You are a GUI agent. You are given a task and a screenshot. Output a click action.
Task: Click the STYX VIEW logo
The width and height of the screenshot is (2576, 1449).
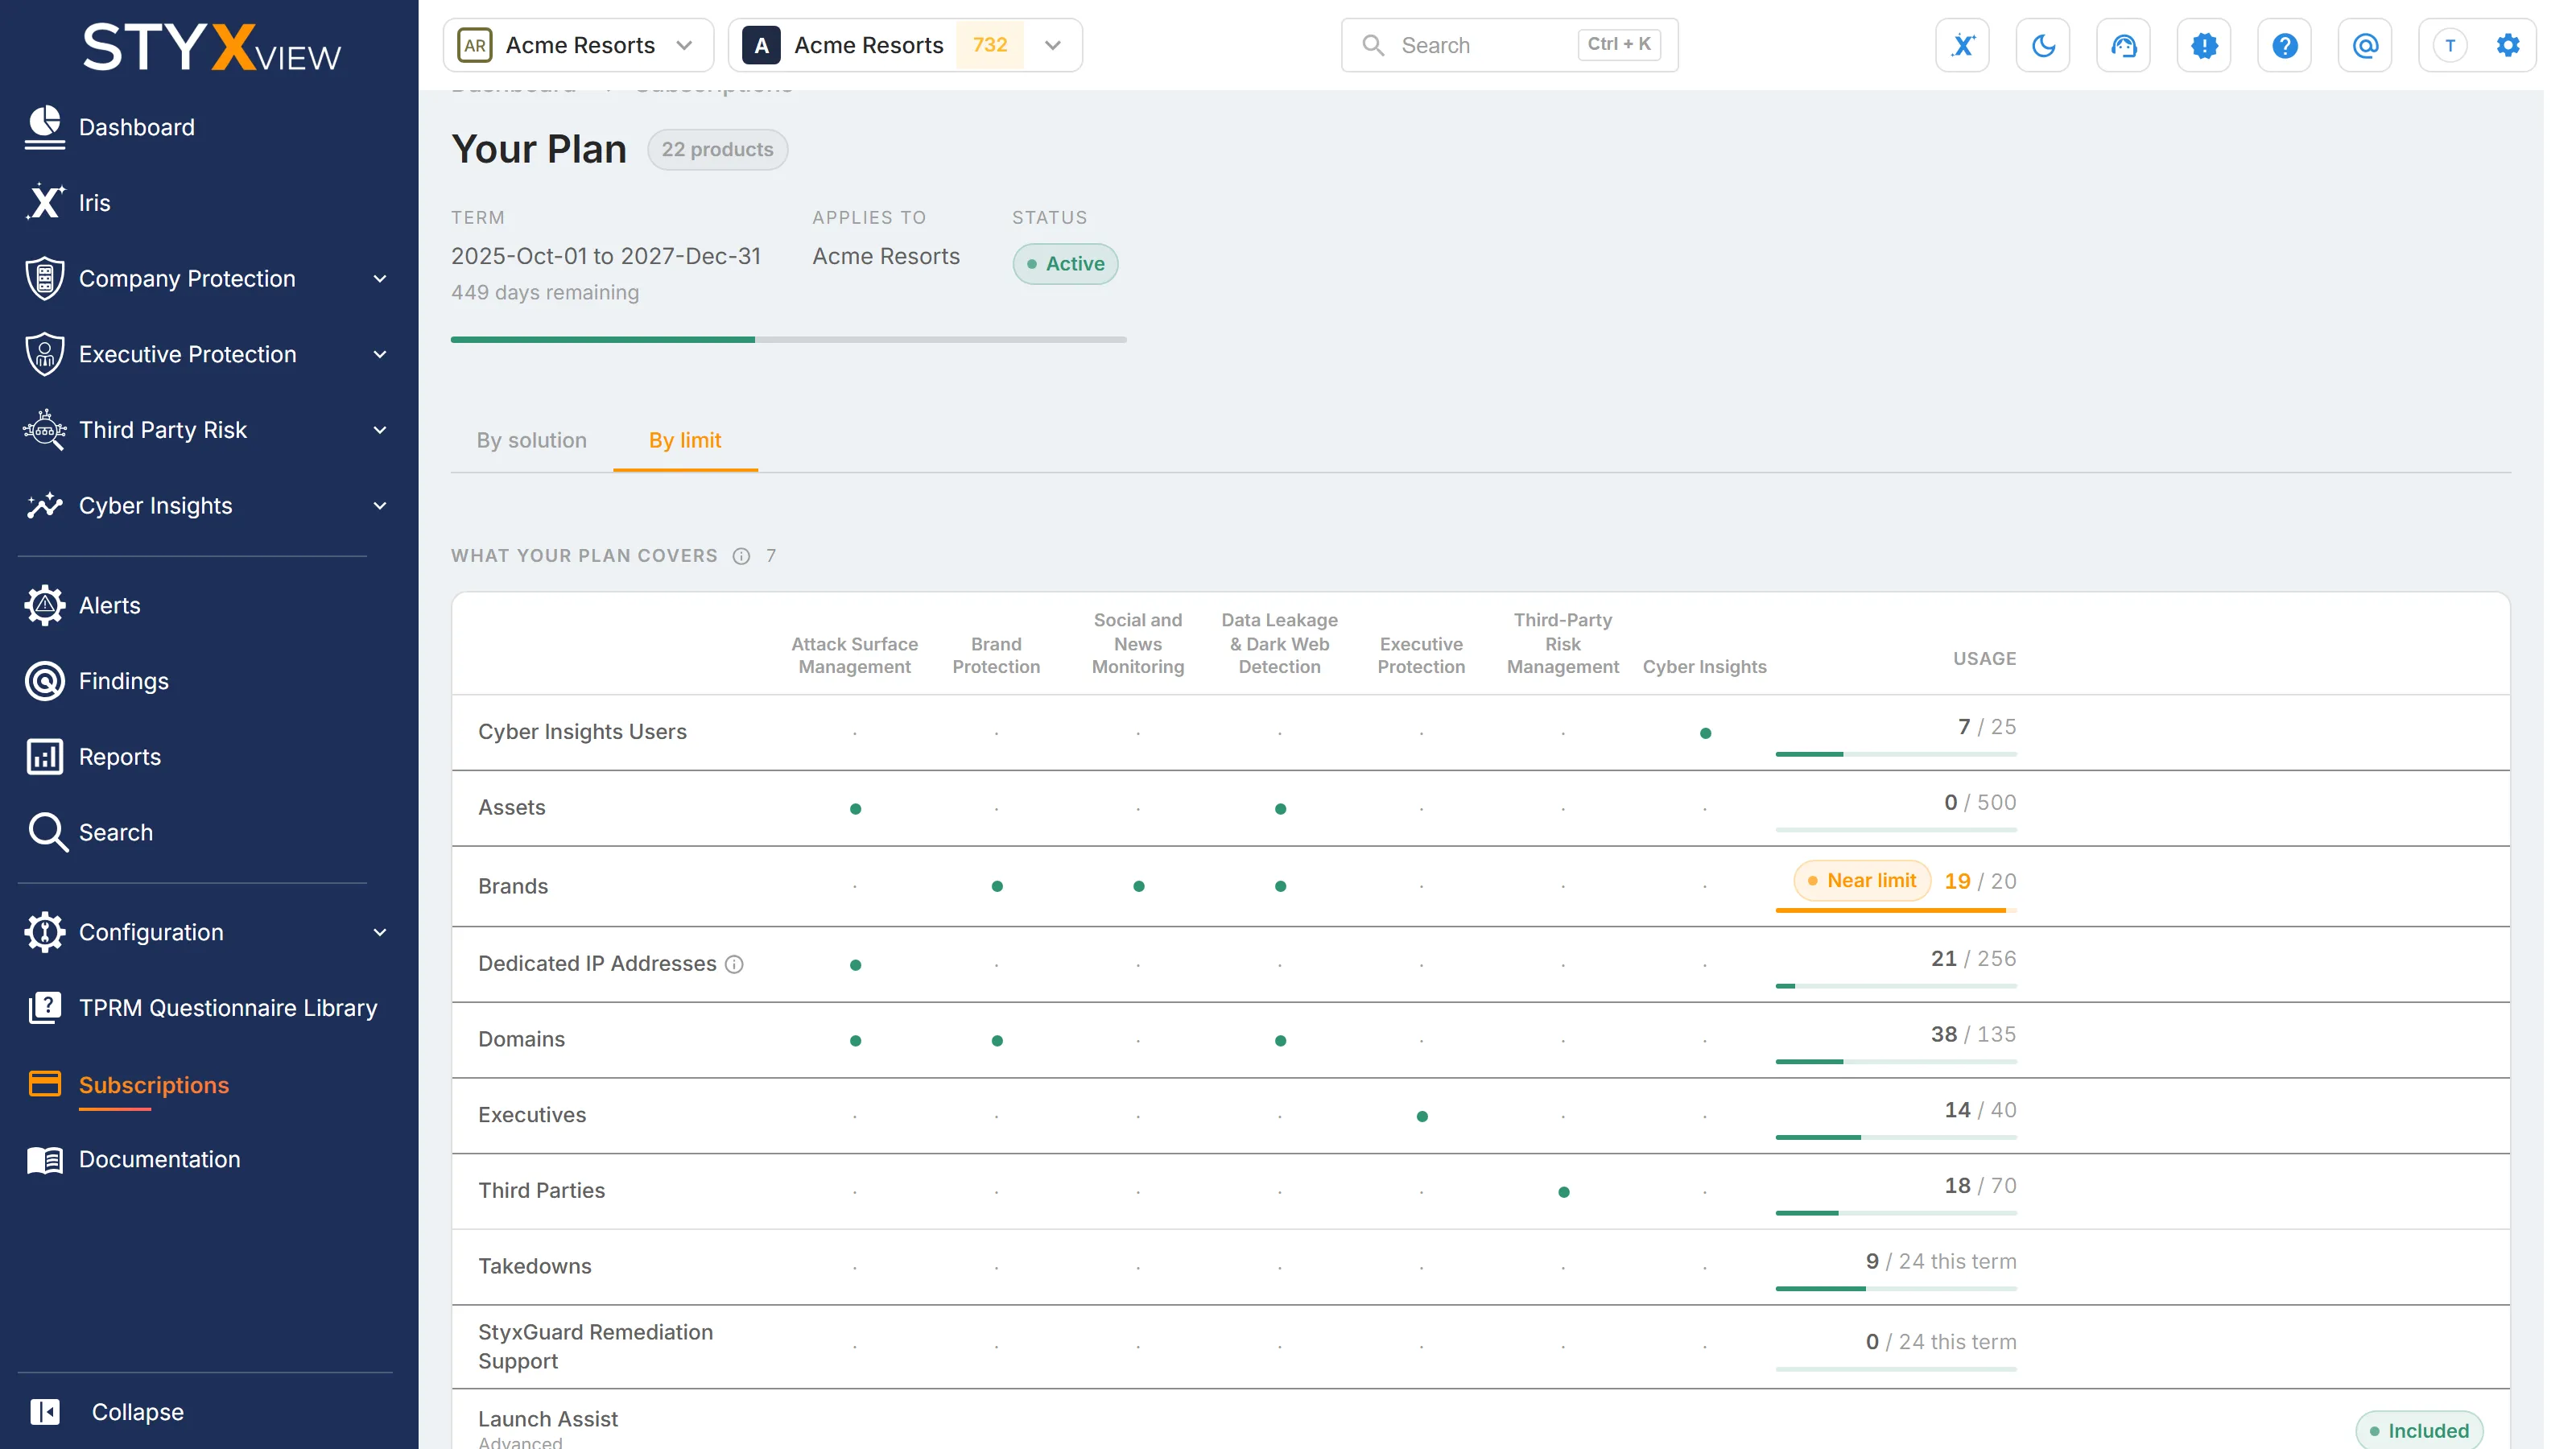[x=211, y=47]
